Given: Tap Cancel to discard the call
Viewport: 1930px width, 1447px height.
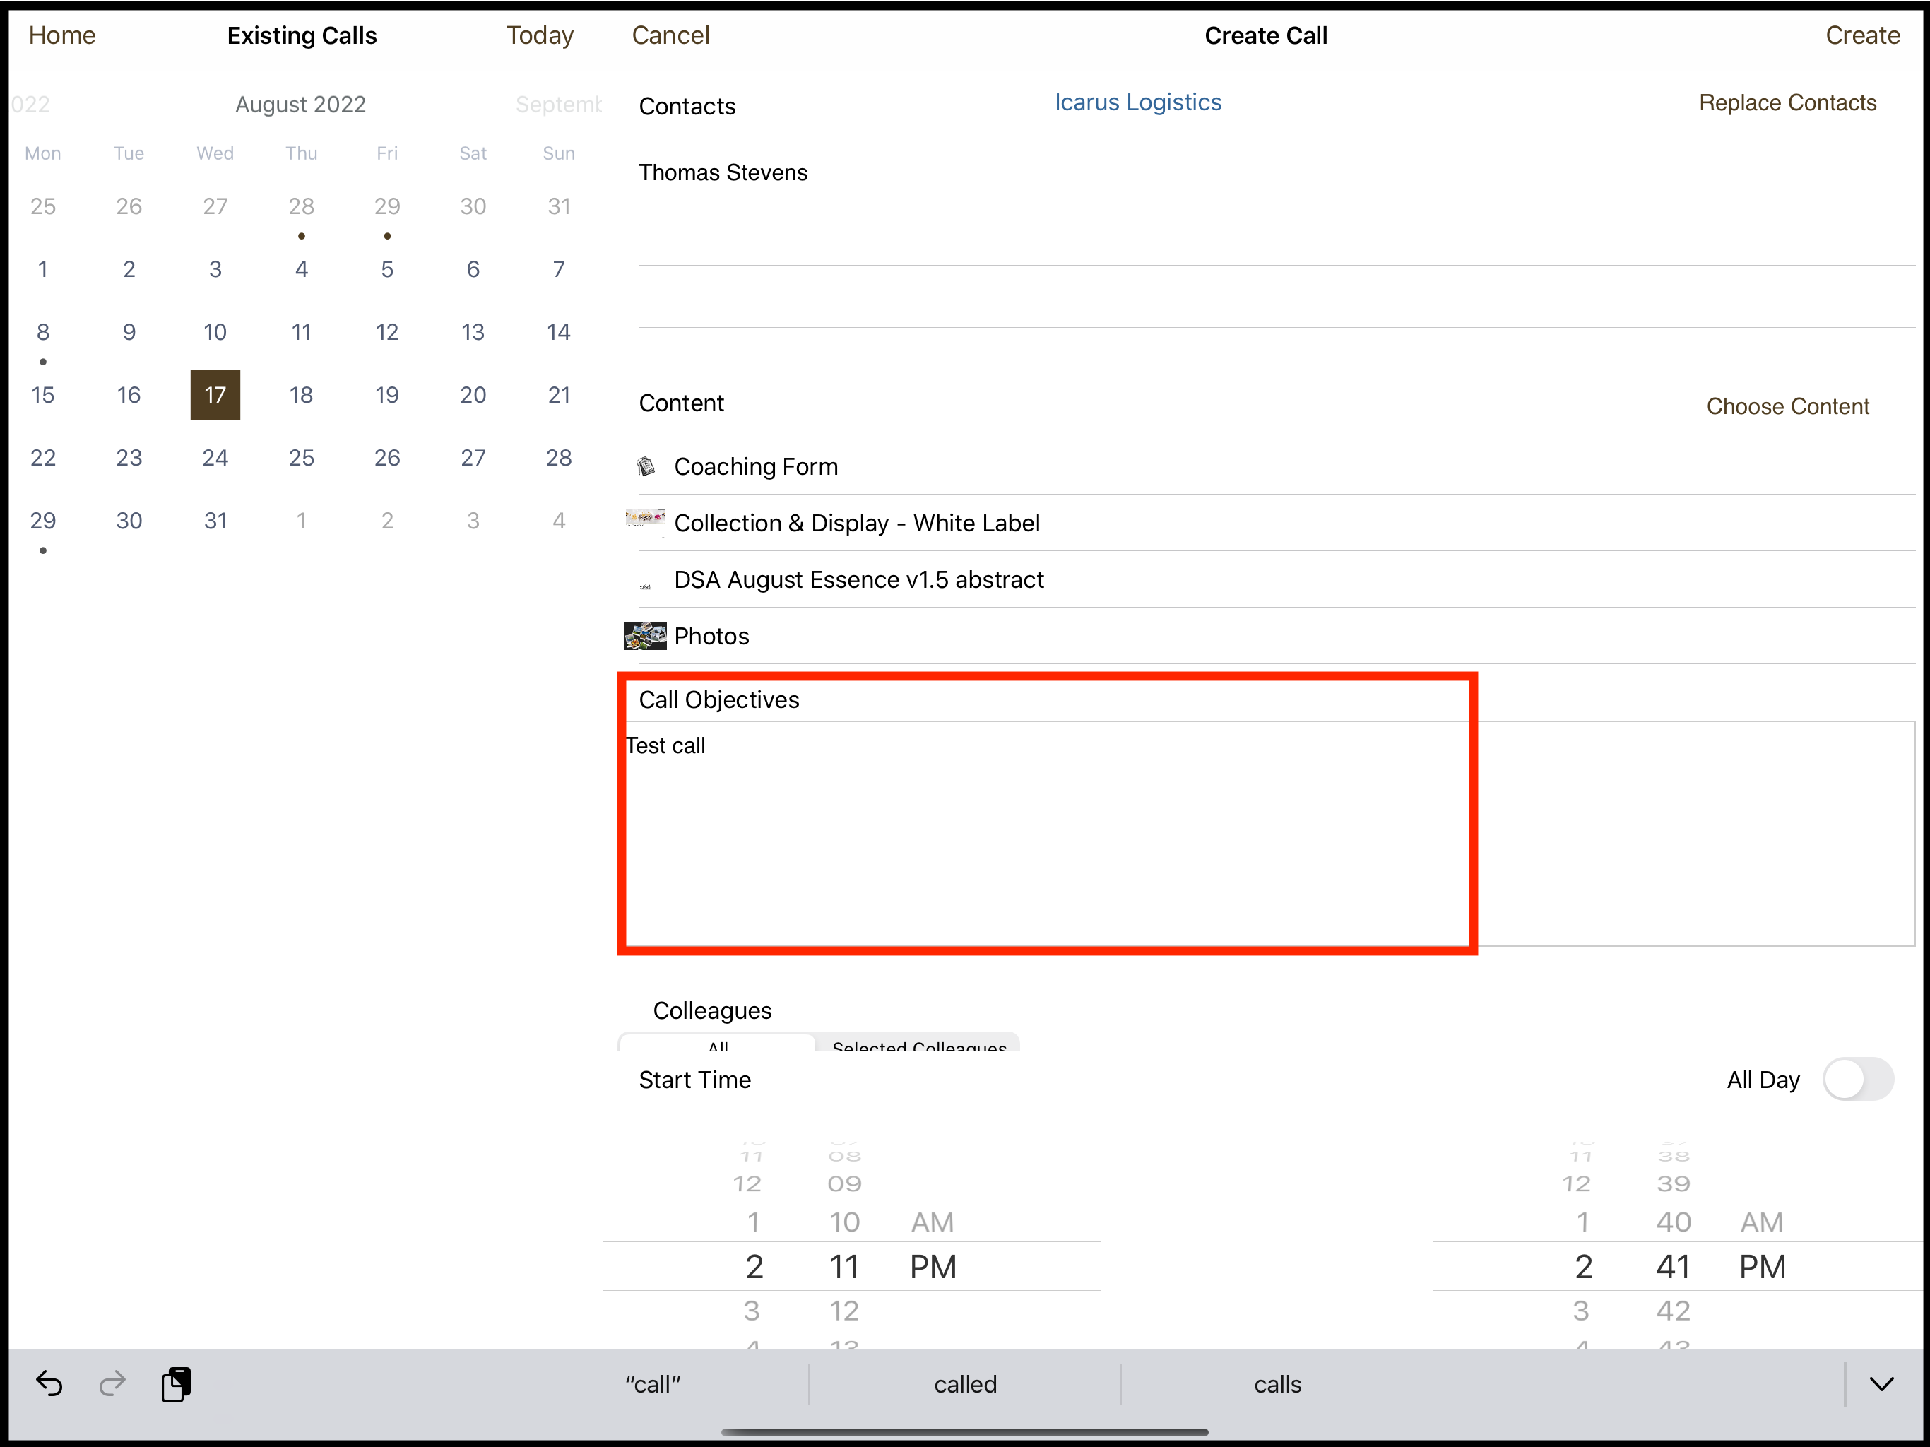Looking at the screenshot, I should coord(670,35).
